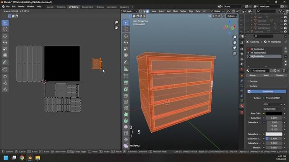Open the Options dropdown in 3D viewport
The height and width of the screenshot is (162, 289).
(232, 16)
